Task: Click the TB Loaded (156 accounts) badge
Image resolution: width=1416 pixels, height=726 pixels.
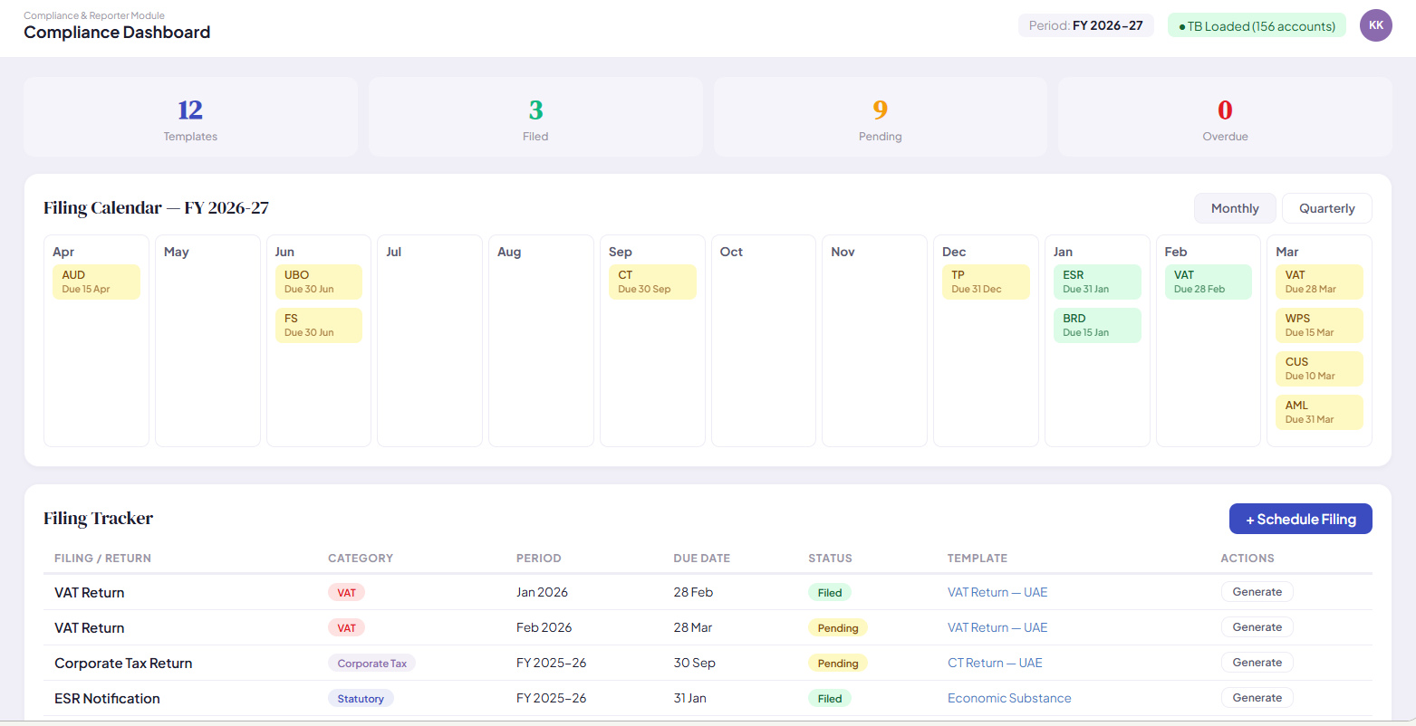Action: (x=1257, y=26)
